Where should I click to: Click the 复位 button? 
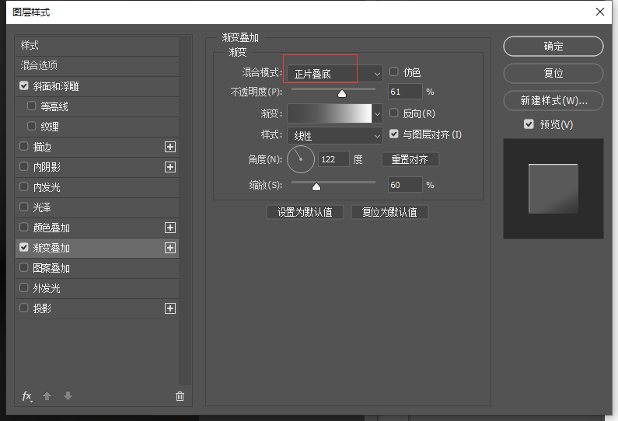pos(553,73)
